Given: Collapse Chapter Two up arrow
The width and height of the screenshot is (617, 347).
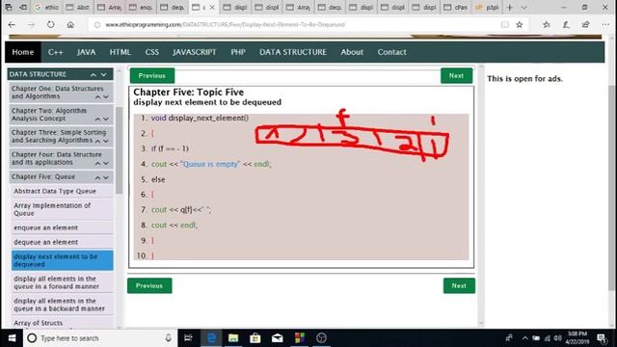Looking at the screenshot, I should 97,119.
